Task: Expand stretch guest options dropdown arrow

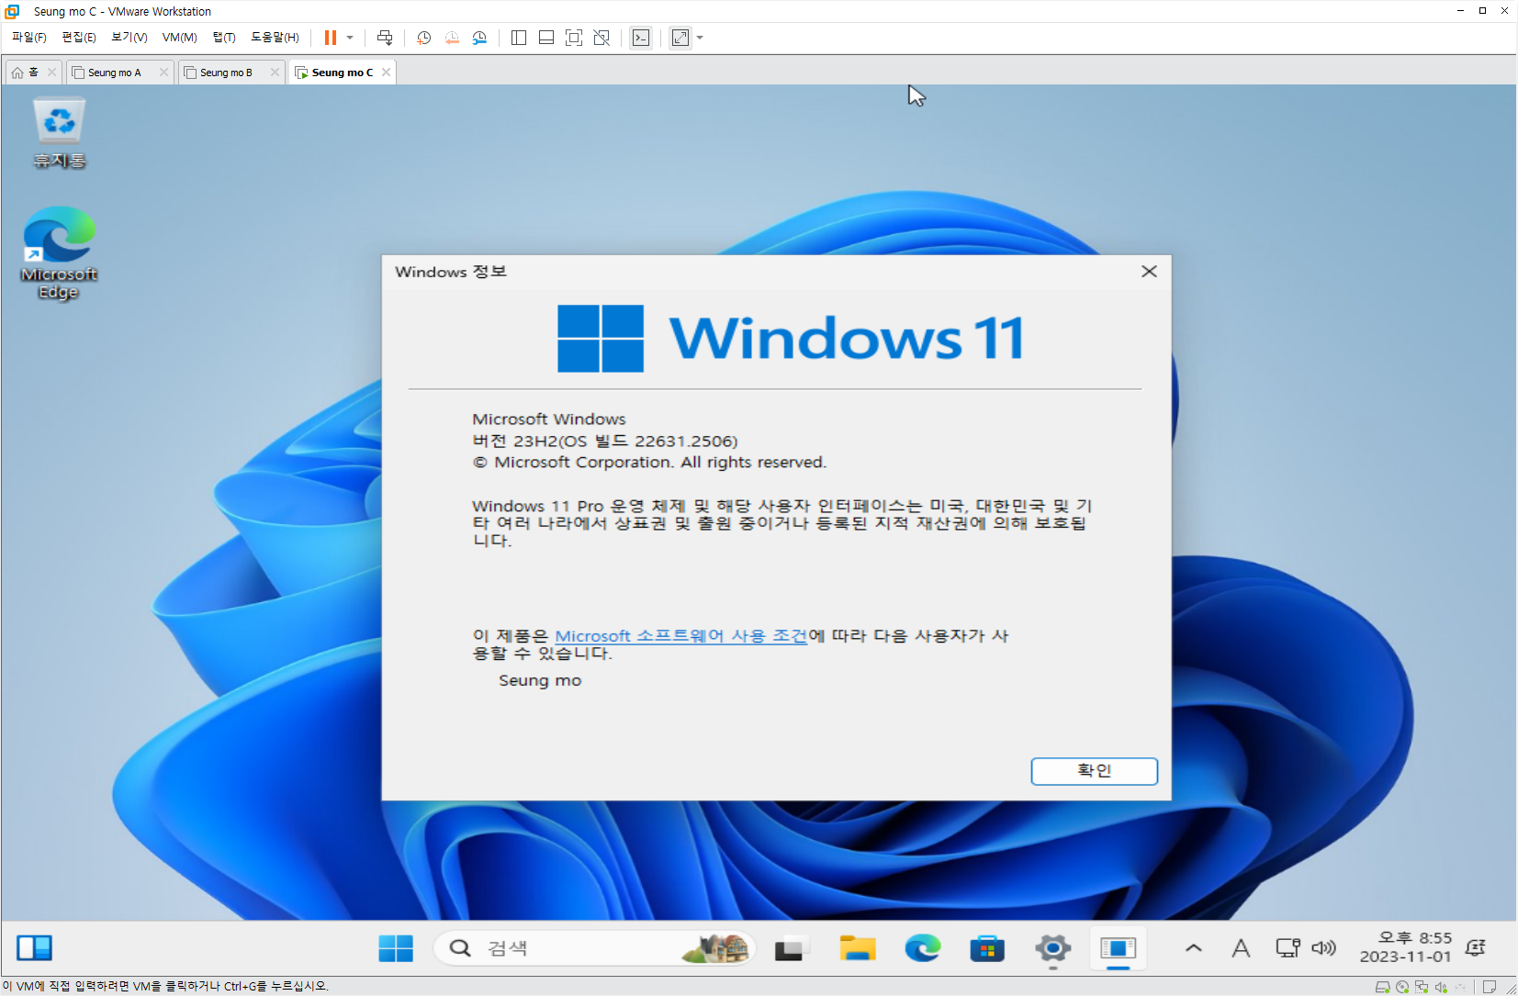Action: [x=700, y=38]
